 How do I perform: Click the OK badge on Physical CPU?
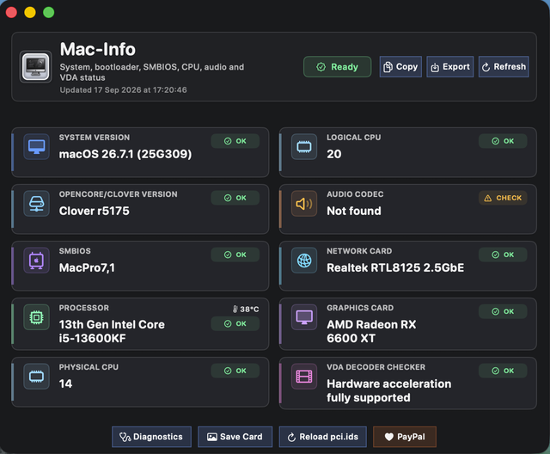click(235, 371)
